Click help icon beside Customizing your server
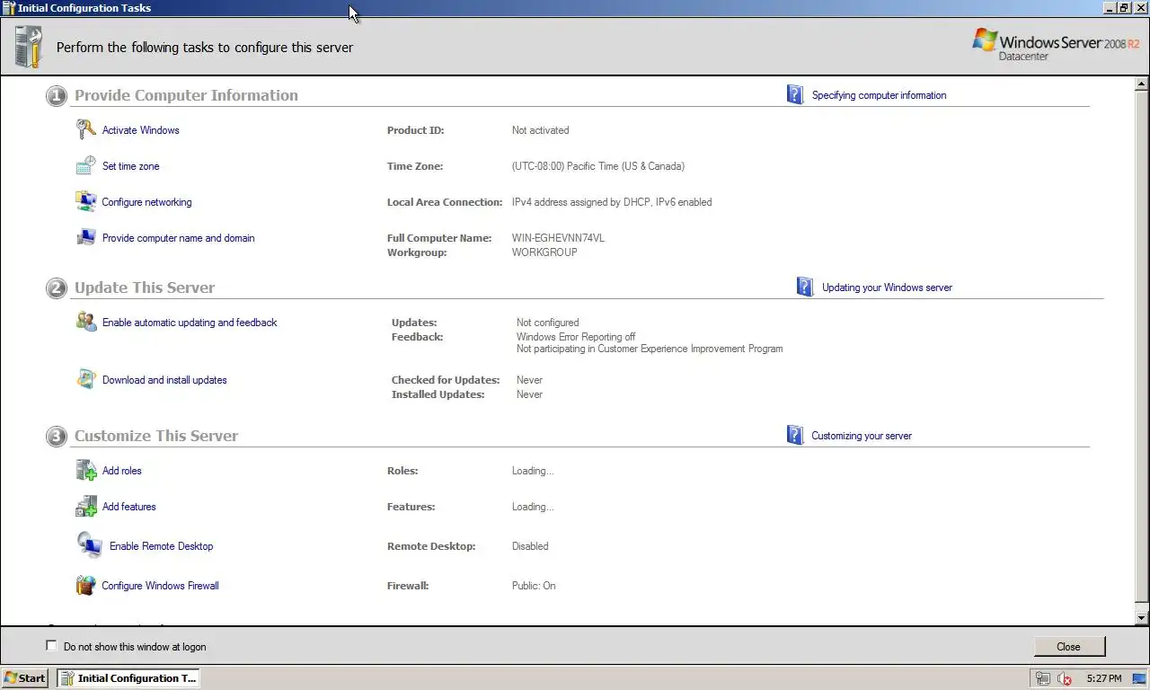Viewport: 1150px width, 690px height. pos(795,436)
